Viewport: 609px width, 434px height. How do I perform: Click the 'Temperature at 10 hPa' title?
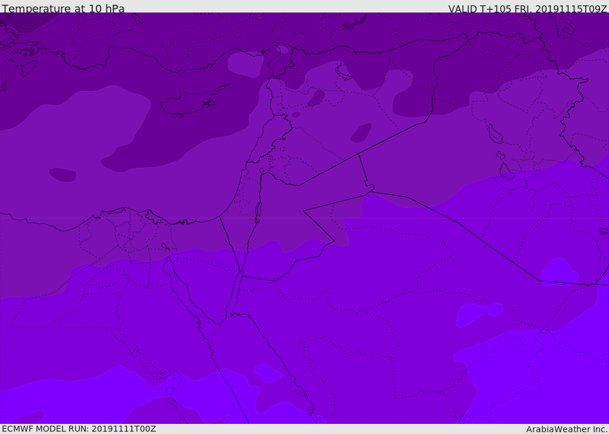pos(63,8)
